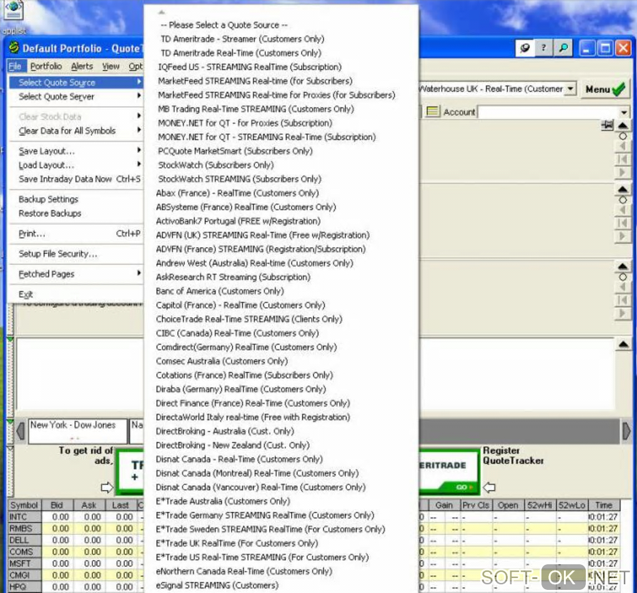Click white arrow right of the advertisement

(x=489, y=487)
